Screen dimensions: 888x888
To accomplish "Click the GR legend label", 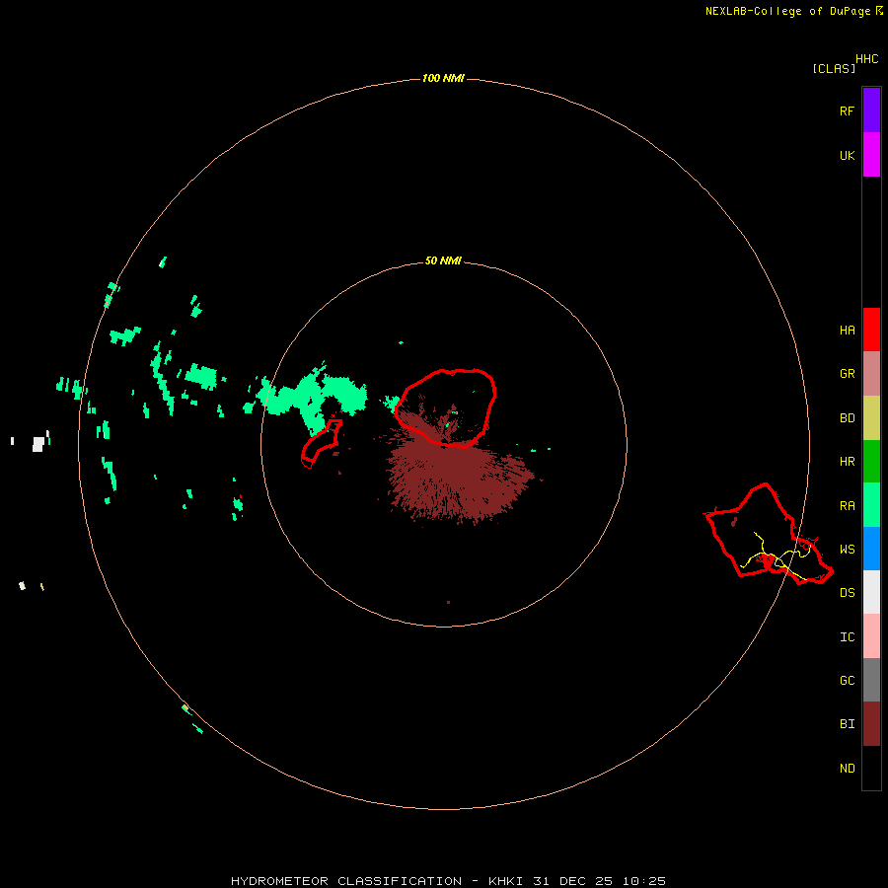I will point(847,373).
